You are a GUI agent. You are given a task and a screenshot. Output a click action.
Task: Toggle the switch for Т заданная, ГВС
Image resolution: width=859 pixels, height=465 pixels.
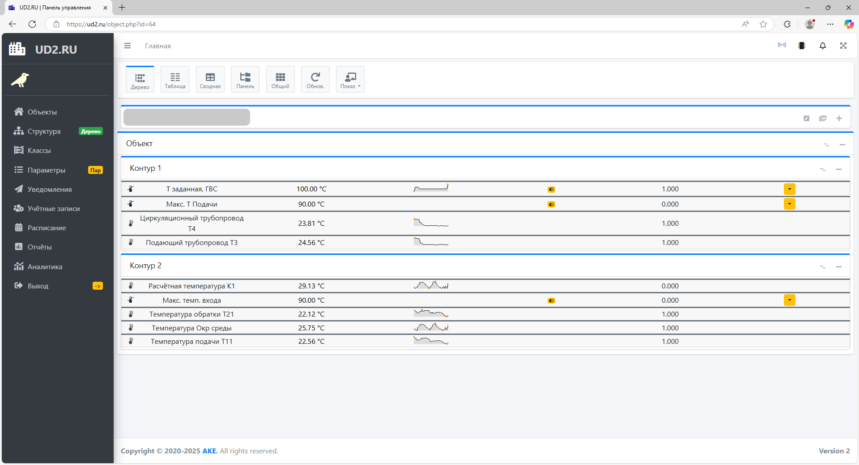point(551,190)
